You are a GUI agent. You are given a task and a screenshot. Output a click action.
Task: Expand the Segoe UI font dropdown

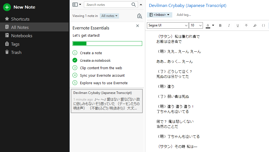[x=186, y=26]
